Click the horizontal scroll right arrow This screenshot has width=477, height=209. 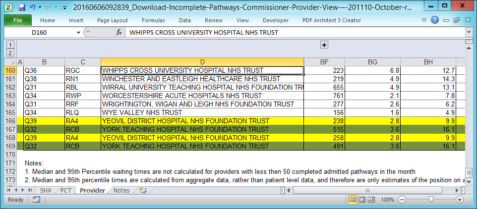[x=457, y=191]
